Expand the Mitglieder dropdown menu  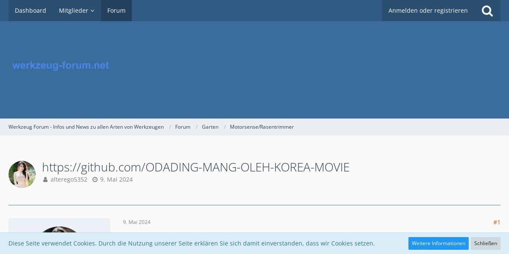(x=77, y=11)
